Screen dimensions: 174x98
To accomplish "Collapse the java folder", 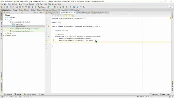I will (6, 20).
